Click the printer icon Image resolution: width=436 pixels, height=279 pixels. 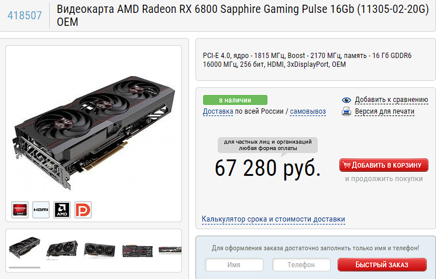coord(346,111)
